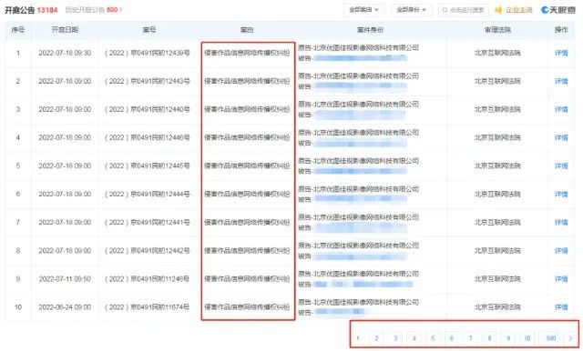The width and height of the screenshot is (583, 351).
Task: Open 详情 for case 京0491民初12444号
Action: coord(561,194)
